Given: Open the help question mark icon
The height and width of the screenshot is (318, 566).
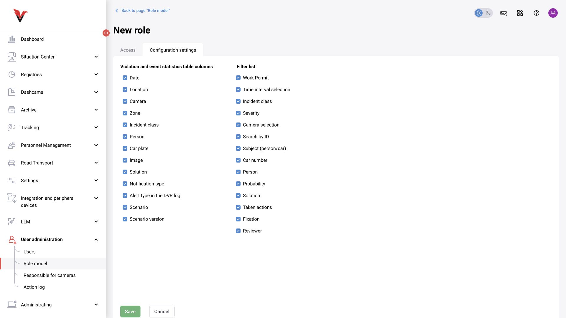Looking at the screenshot, I should [537, 13].
